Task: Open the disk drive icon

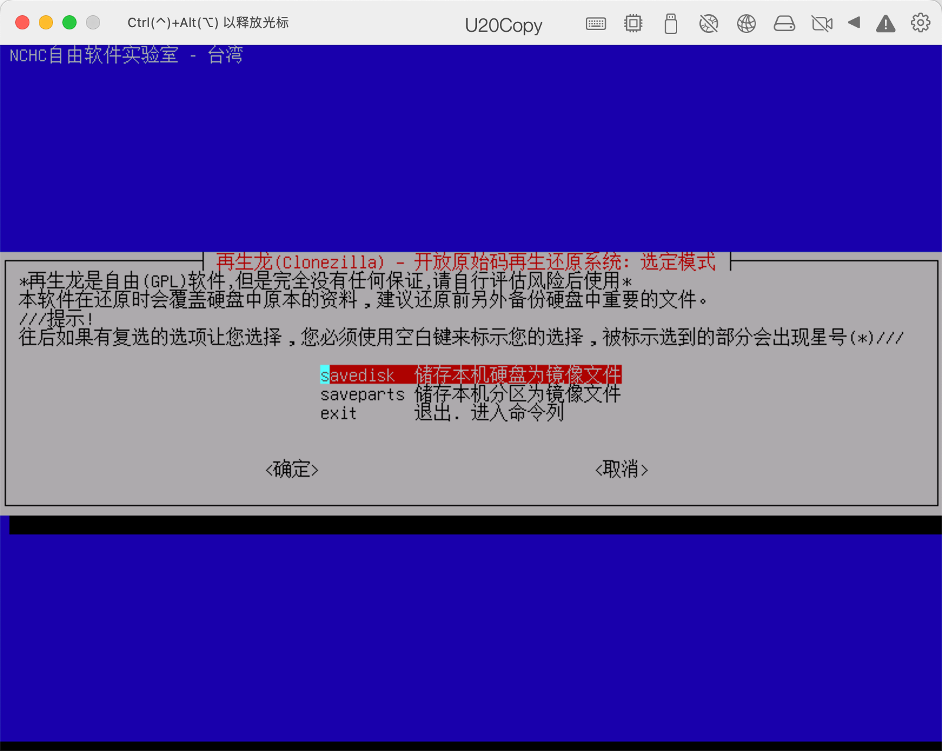Action: tap(784, 24)
